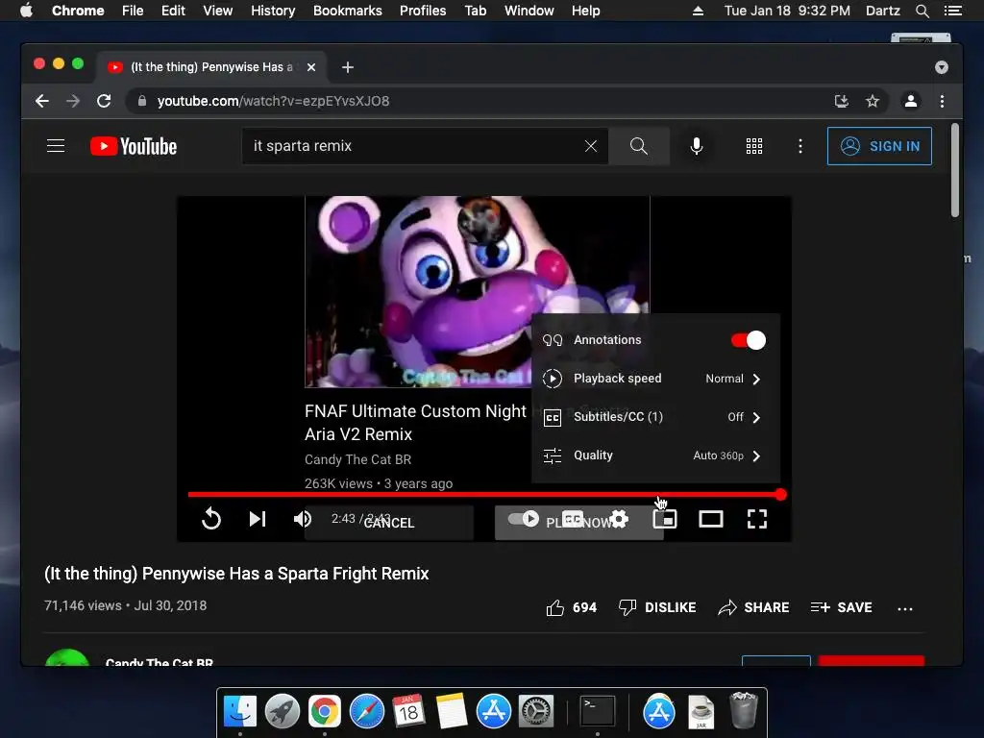Open Terminal from the dock
This screenshot has height=738, width=984.
coord(597,711)
